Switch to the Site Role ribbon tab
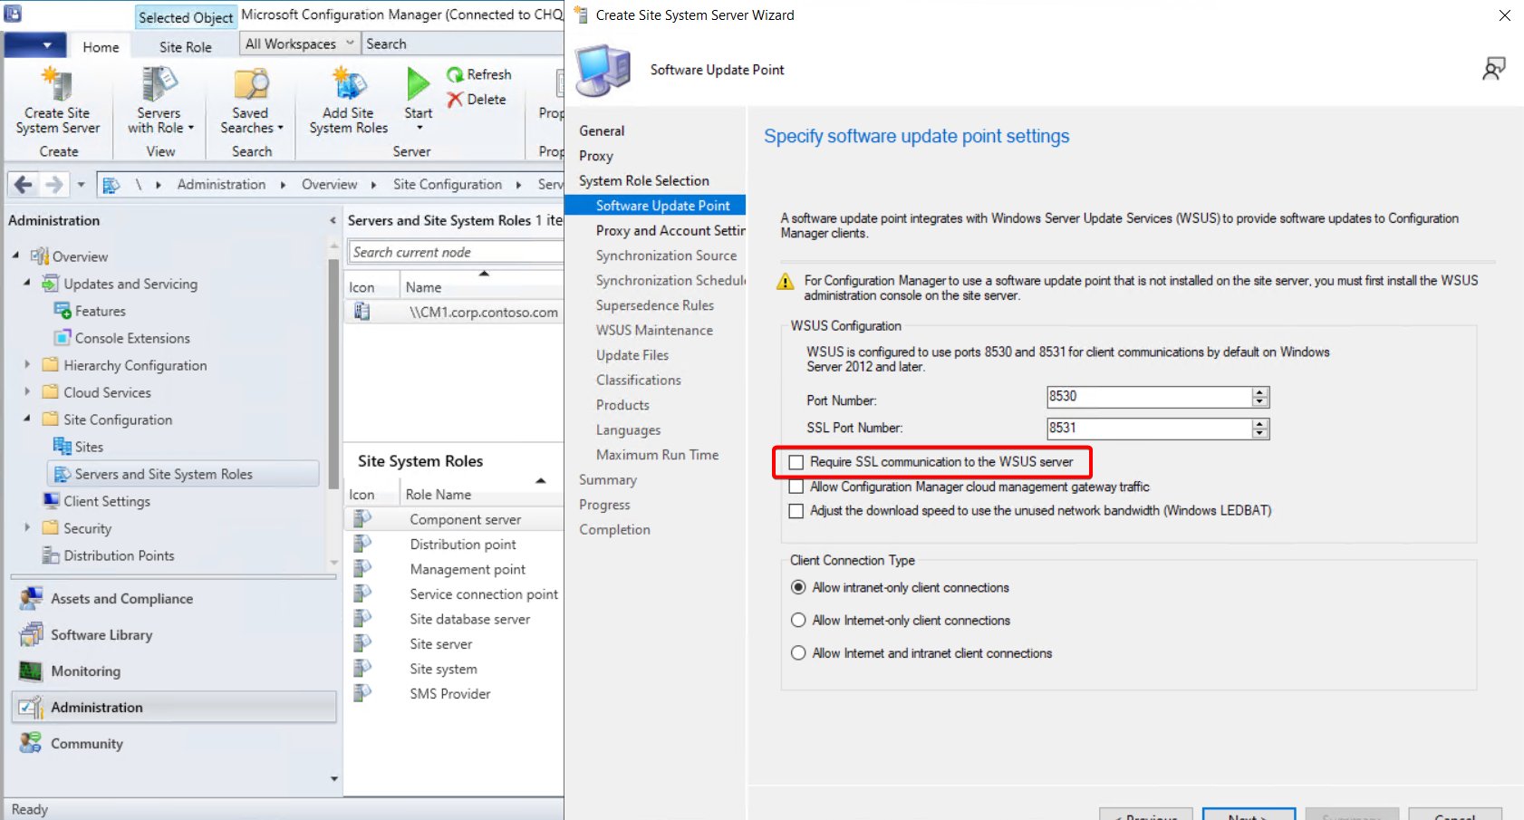Image resolution: width=1524 pixels, height=820 pixels. pos(186,47)
